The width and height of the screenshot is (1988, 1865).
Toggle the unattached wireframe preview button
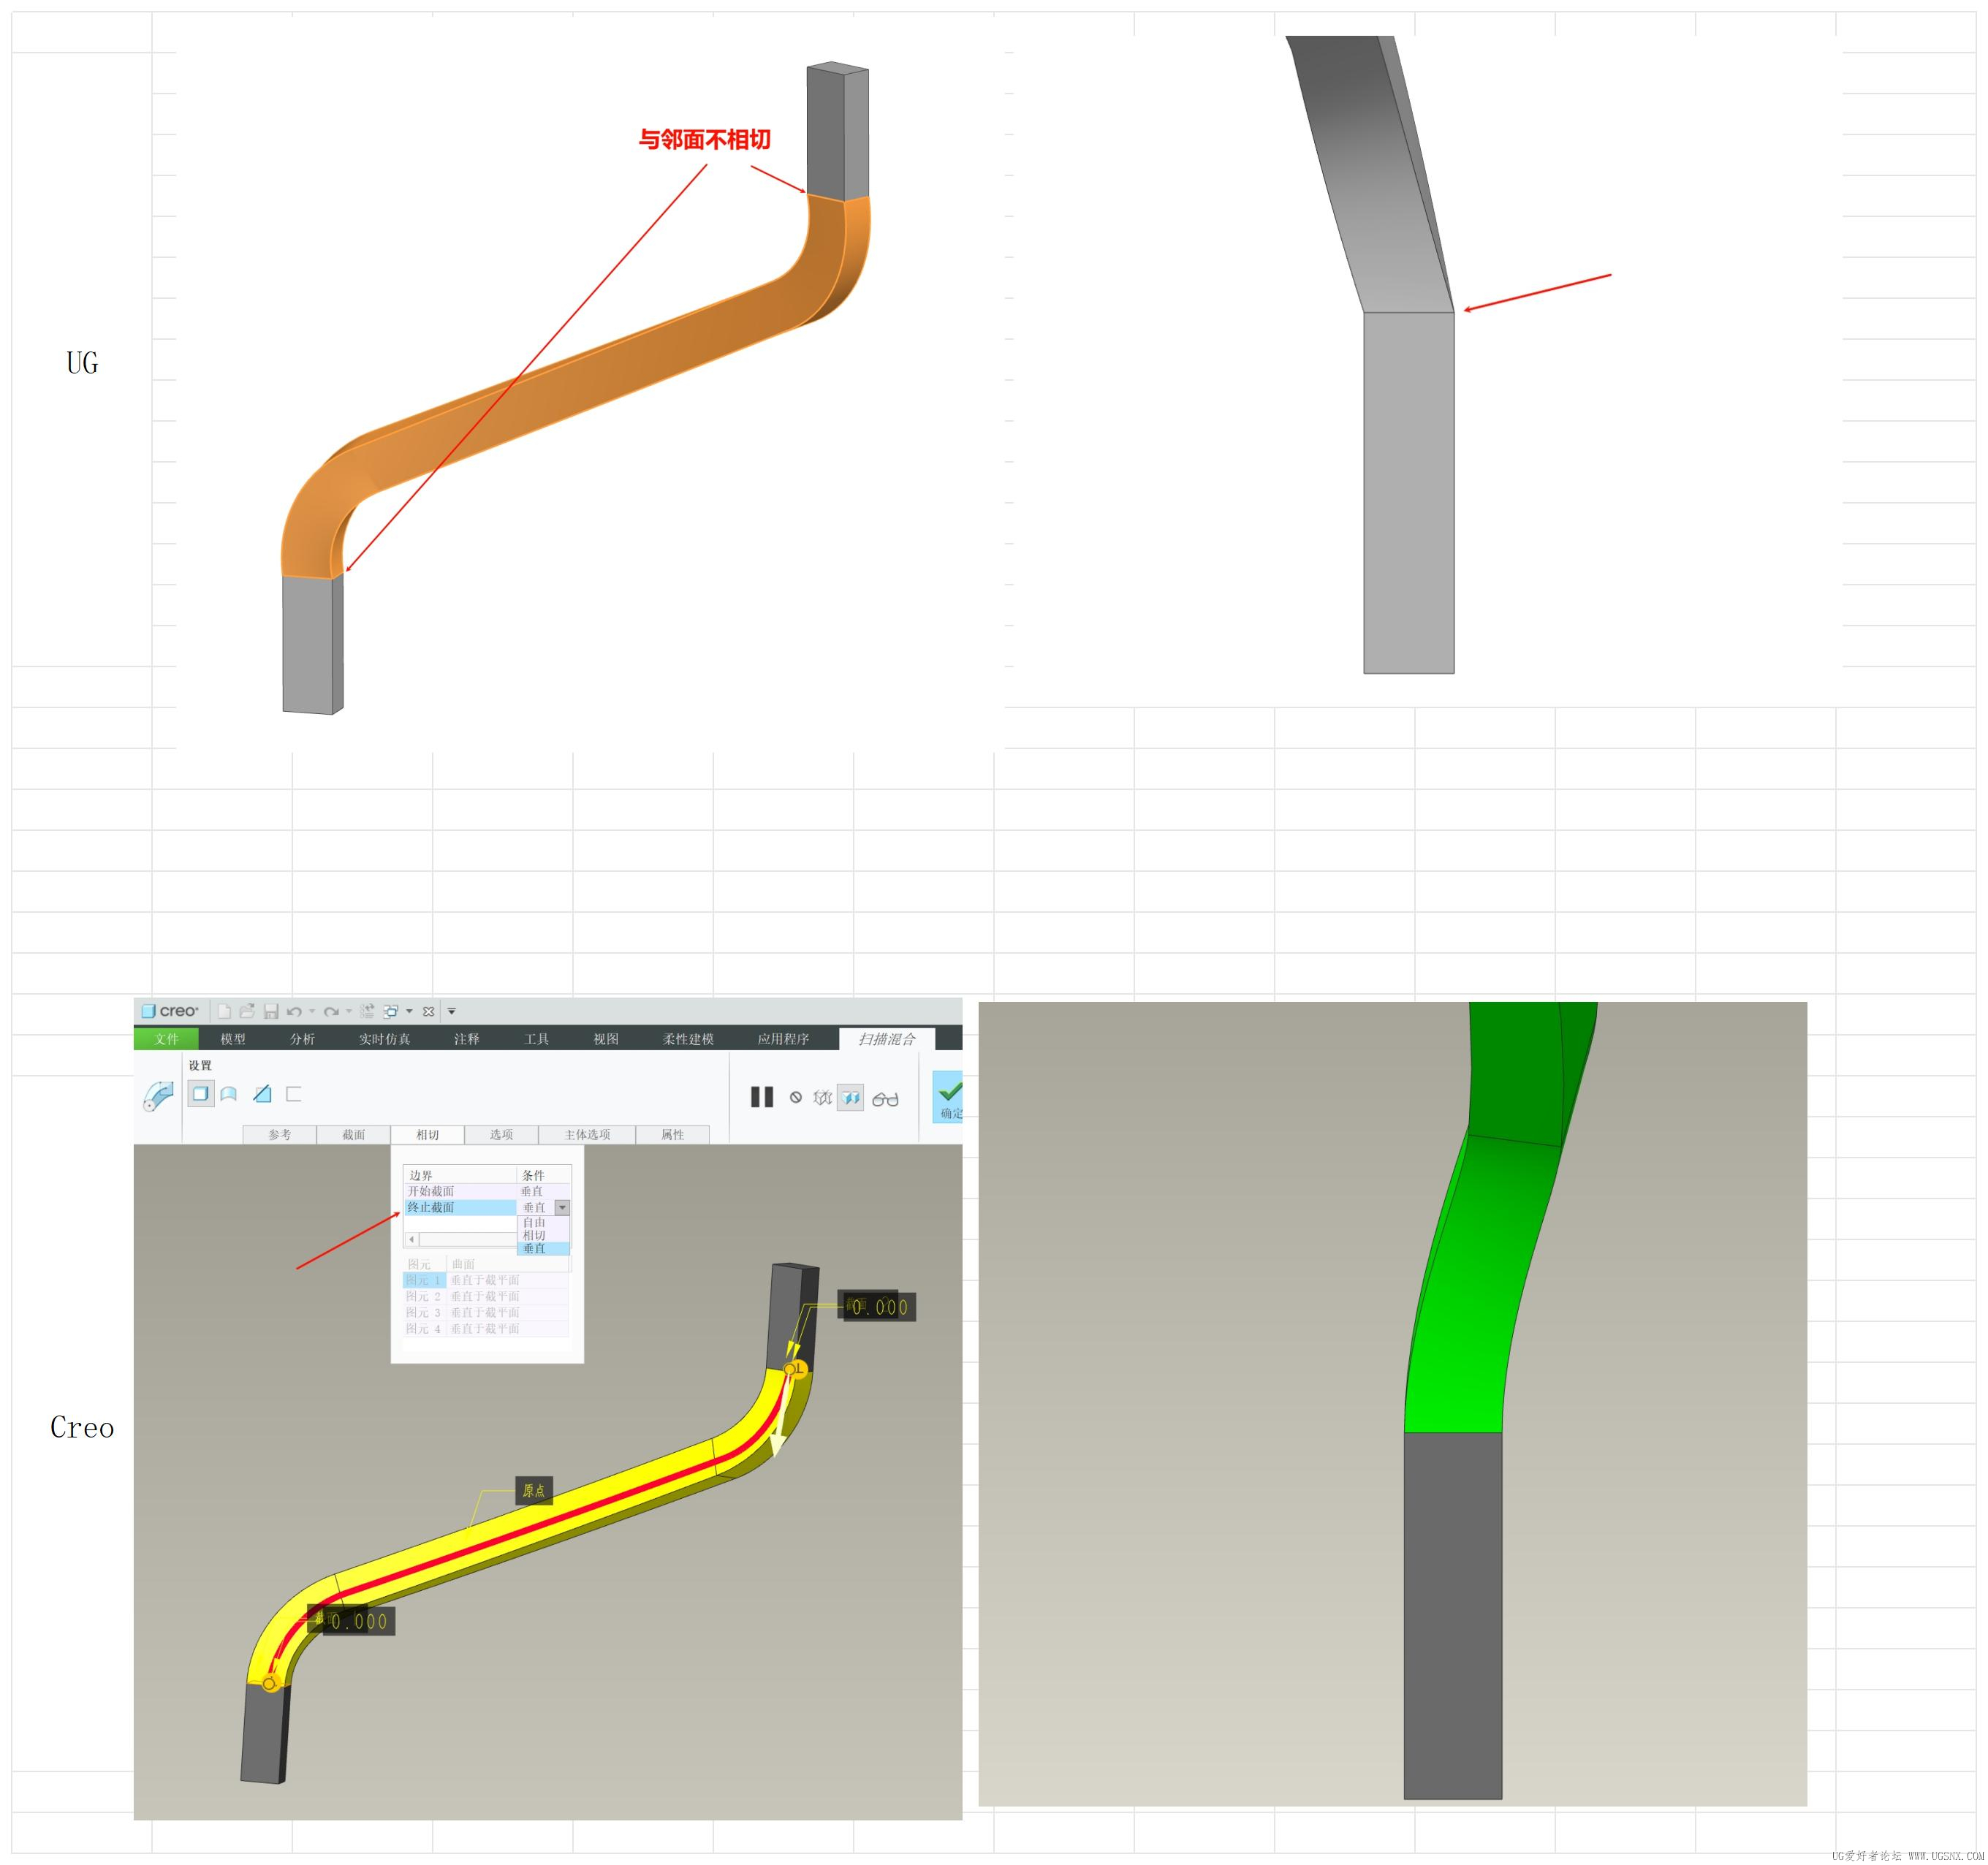tap(822, 1098)
